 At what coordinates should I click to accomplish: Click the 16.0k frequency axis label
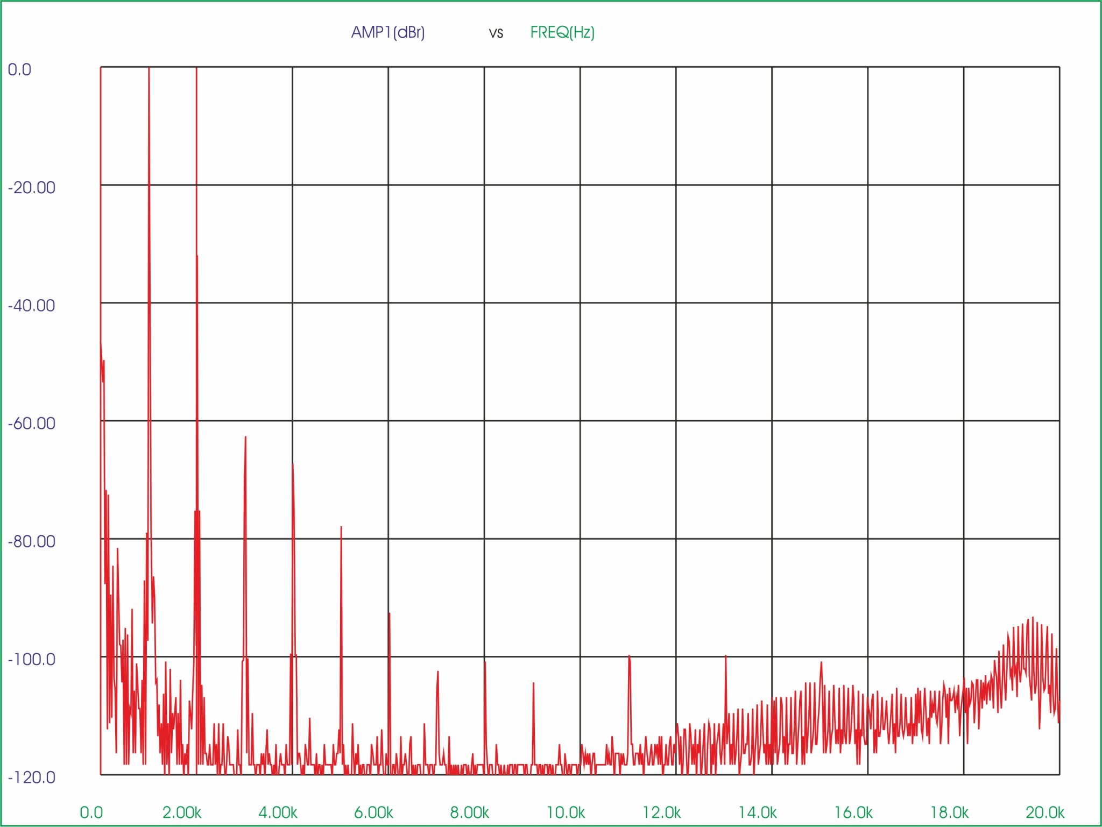[x=853, y=812]
